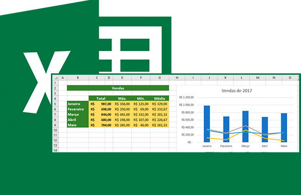Image resolution: width=301 pixels, height=195 pixels.
Task: Select the Abril row label cell
Action: [x=78, y=120]
